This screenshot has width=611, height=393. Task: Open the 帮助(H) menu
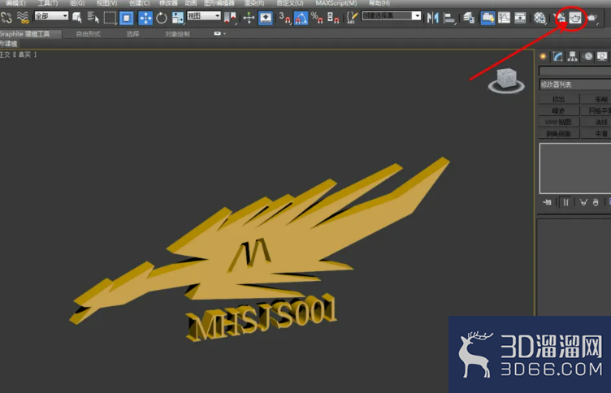click(379, 3)
